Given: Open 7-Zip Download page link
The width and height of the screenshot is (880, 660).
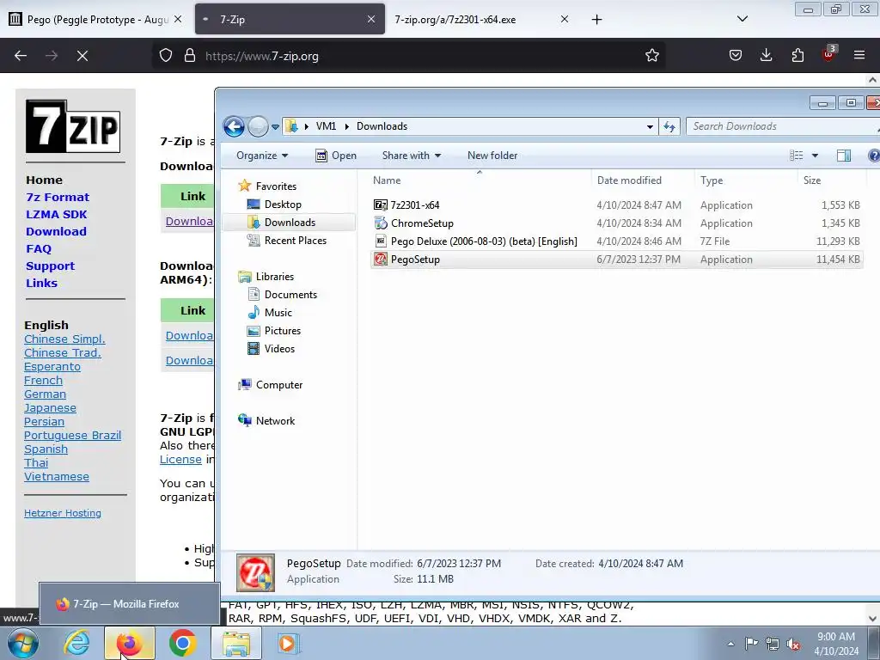Looking at the screenshot, I should (x=56, y=231).
